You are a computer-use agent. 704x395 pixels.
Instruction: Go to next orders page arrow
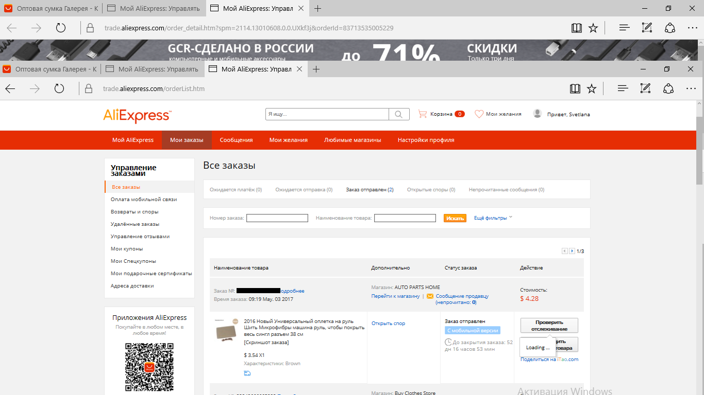(x=572, y=251)
